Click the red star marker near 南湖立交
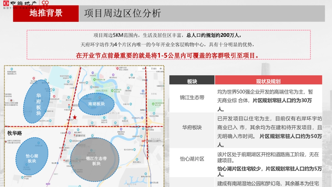 point(74,117)
